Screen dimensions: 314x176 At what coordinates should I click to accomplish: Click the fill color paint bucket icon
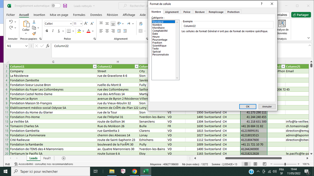79,31
